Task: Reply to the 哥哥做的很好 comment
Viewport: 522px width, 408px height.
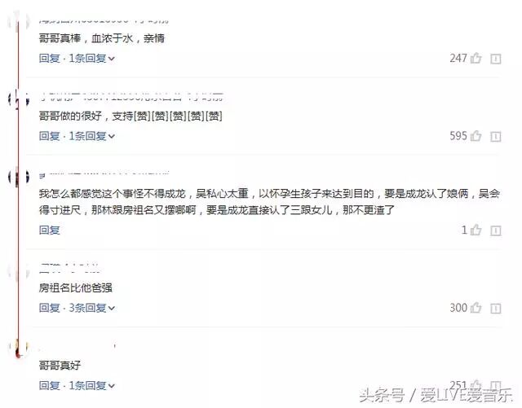Action: pos(49,136)
